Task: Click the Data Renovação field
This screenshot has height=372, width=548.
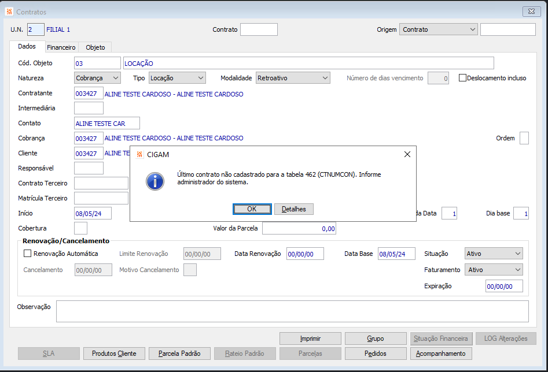Action: 305,254
